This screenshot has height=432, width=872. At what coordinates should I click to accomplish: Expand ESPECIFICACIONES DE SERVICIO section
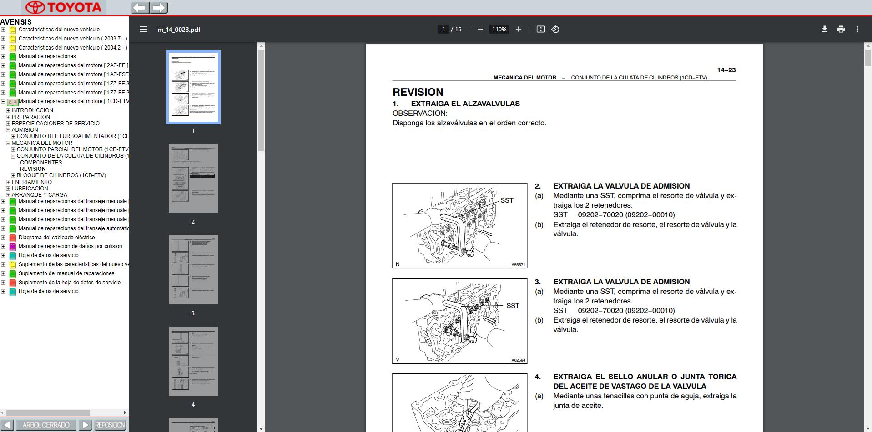click(x=8, y=123)
